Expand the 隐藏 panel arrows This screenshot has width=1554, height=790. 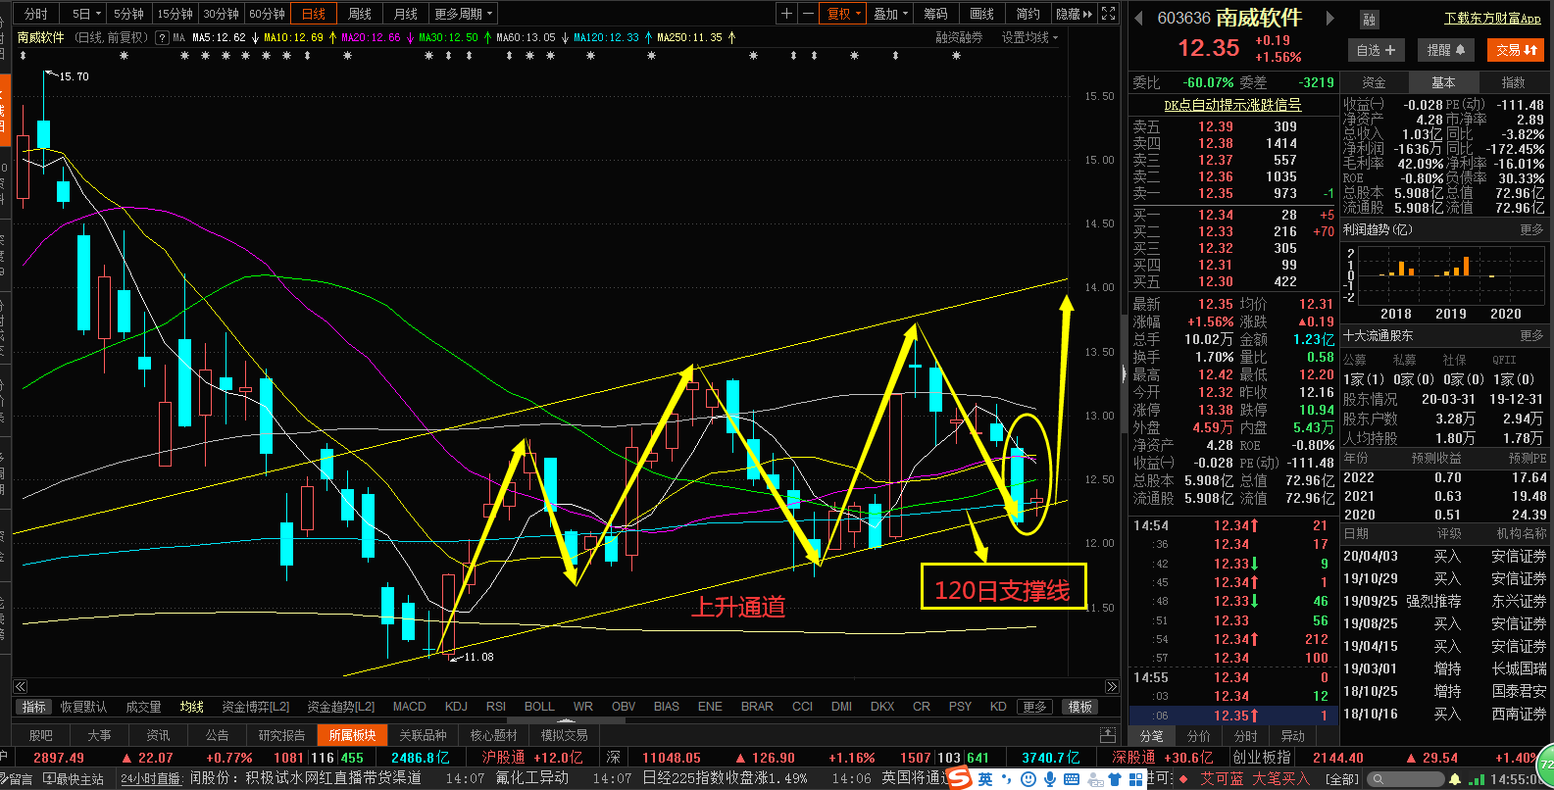click(x=1075, y=14)
